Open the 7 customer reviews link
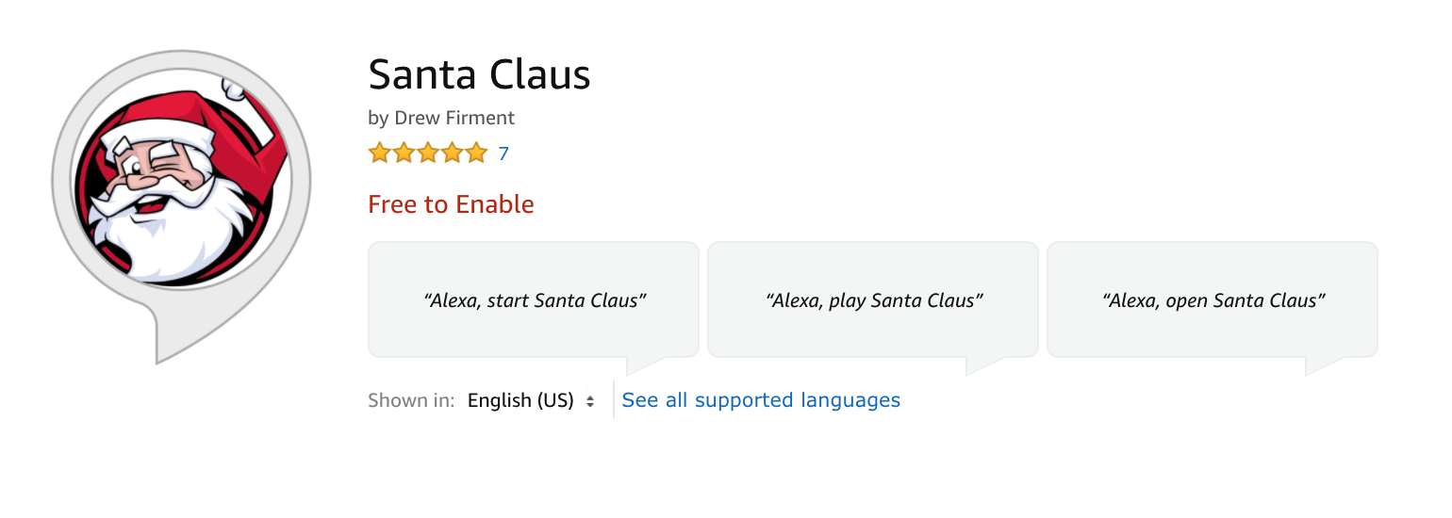This screenshot has height=518, width=1452. pyautogui.click(x=503, y=154)
